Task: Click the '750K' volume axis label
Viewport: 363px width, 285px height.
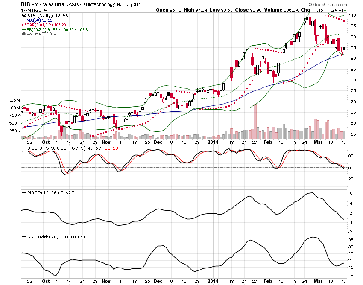Action: point(15,116)
